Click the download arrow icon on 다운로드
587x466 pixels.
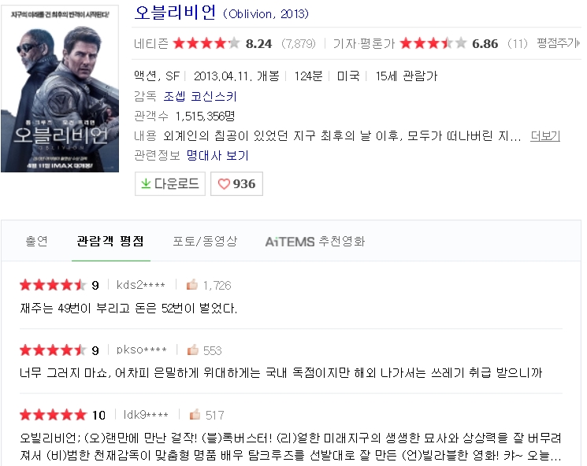(146, 183)
